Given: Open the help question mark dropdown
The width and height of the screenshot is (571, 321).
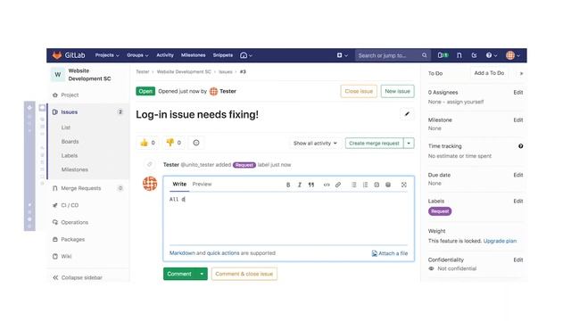Looking at the screenshot, I should (x=492, y=55).
